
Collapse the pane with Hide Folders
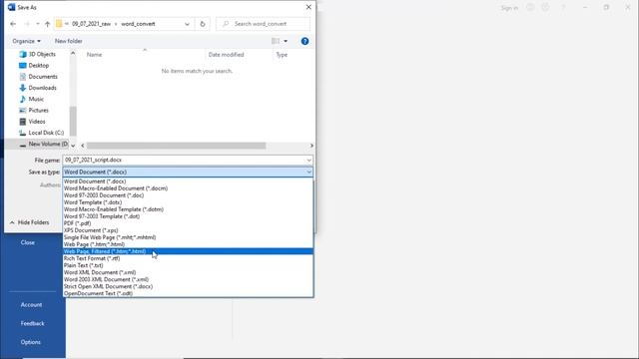[x=29, y=222]
